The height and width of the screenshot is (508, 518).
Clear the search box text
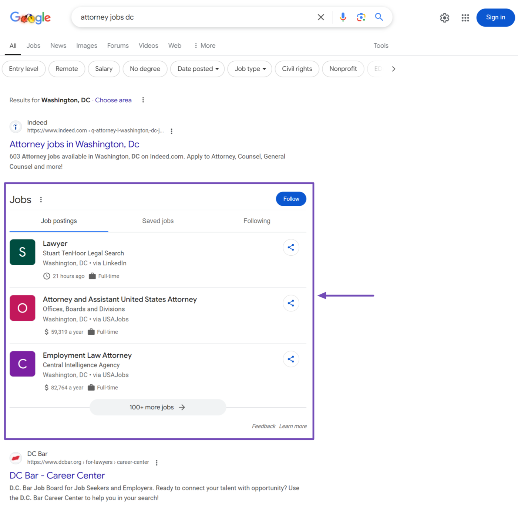(x=321, y=17)
